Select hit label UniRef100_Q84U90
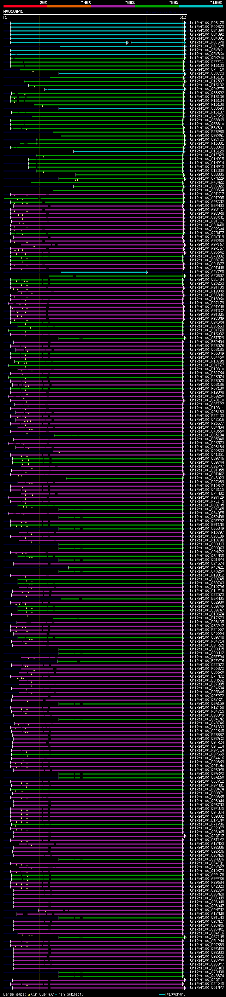The height and width of the screenshot is (997, 226). pos(207,30)
